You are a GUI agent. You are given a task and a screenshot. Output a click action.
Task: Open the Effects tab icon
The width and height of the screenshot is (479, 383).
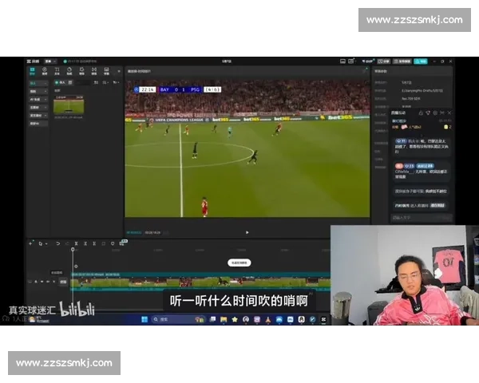tap(81, 71)
